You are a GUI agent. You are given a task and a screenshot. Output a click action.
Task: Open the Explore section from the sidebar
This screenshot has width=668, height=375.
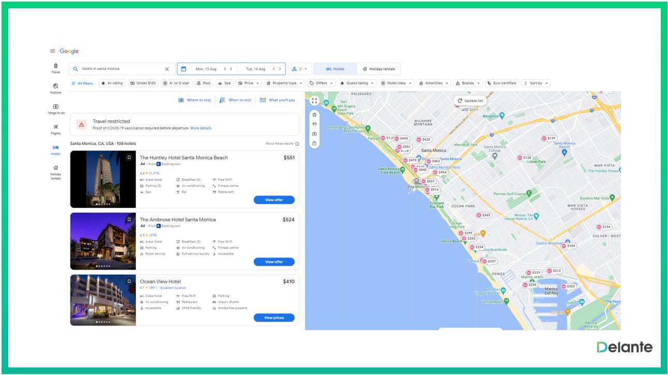coord(55,86)
